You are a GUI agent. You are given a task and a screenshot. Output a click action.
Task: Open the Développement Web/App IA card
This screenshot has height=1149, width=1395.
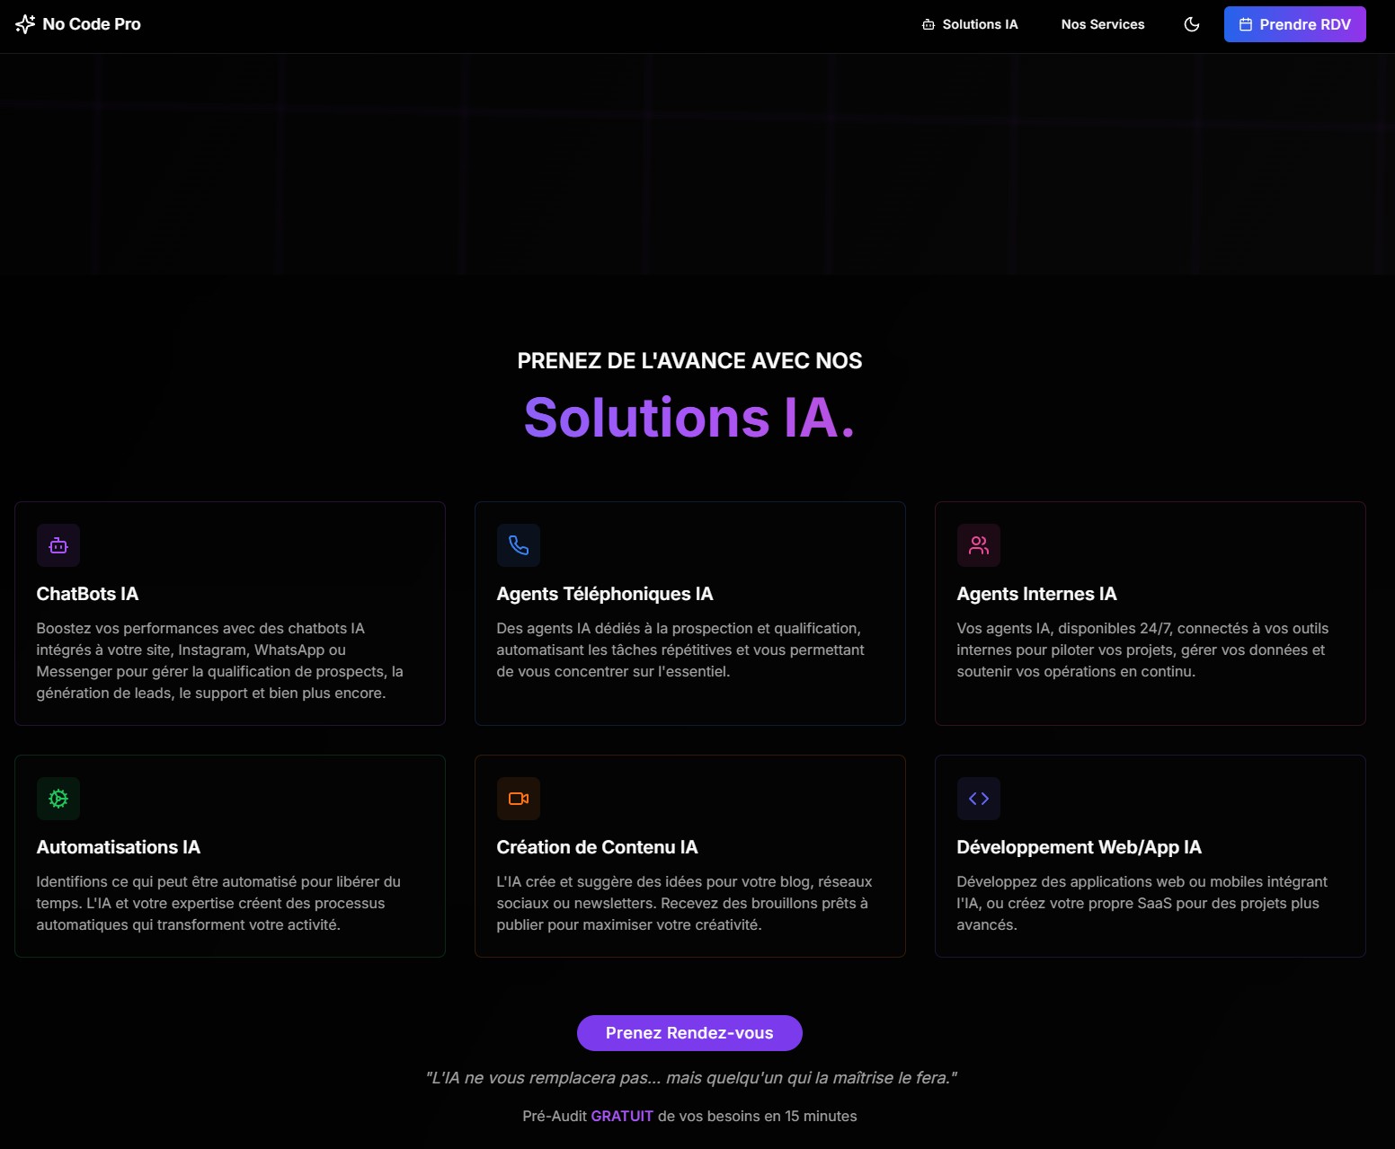tap(1151, 856)
